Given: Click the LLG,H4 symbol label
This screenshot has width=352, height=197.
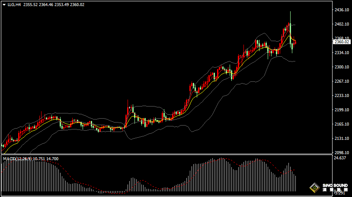Looking at the screenshot, I should pyautogui.click(x=14, y=4).
